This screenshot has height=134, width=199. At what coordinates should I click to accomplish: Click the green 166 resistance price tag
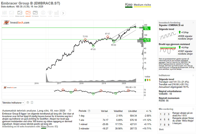pos(147,28)
